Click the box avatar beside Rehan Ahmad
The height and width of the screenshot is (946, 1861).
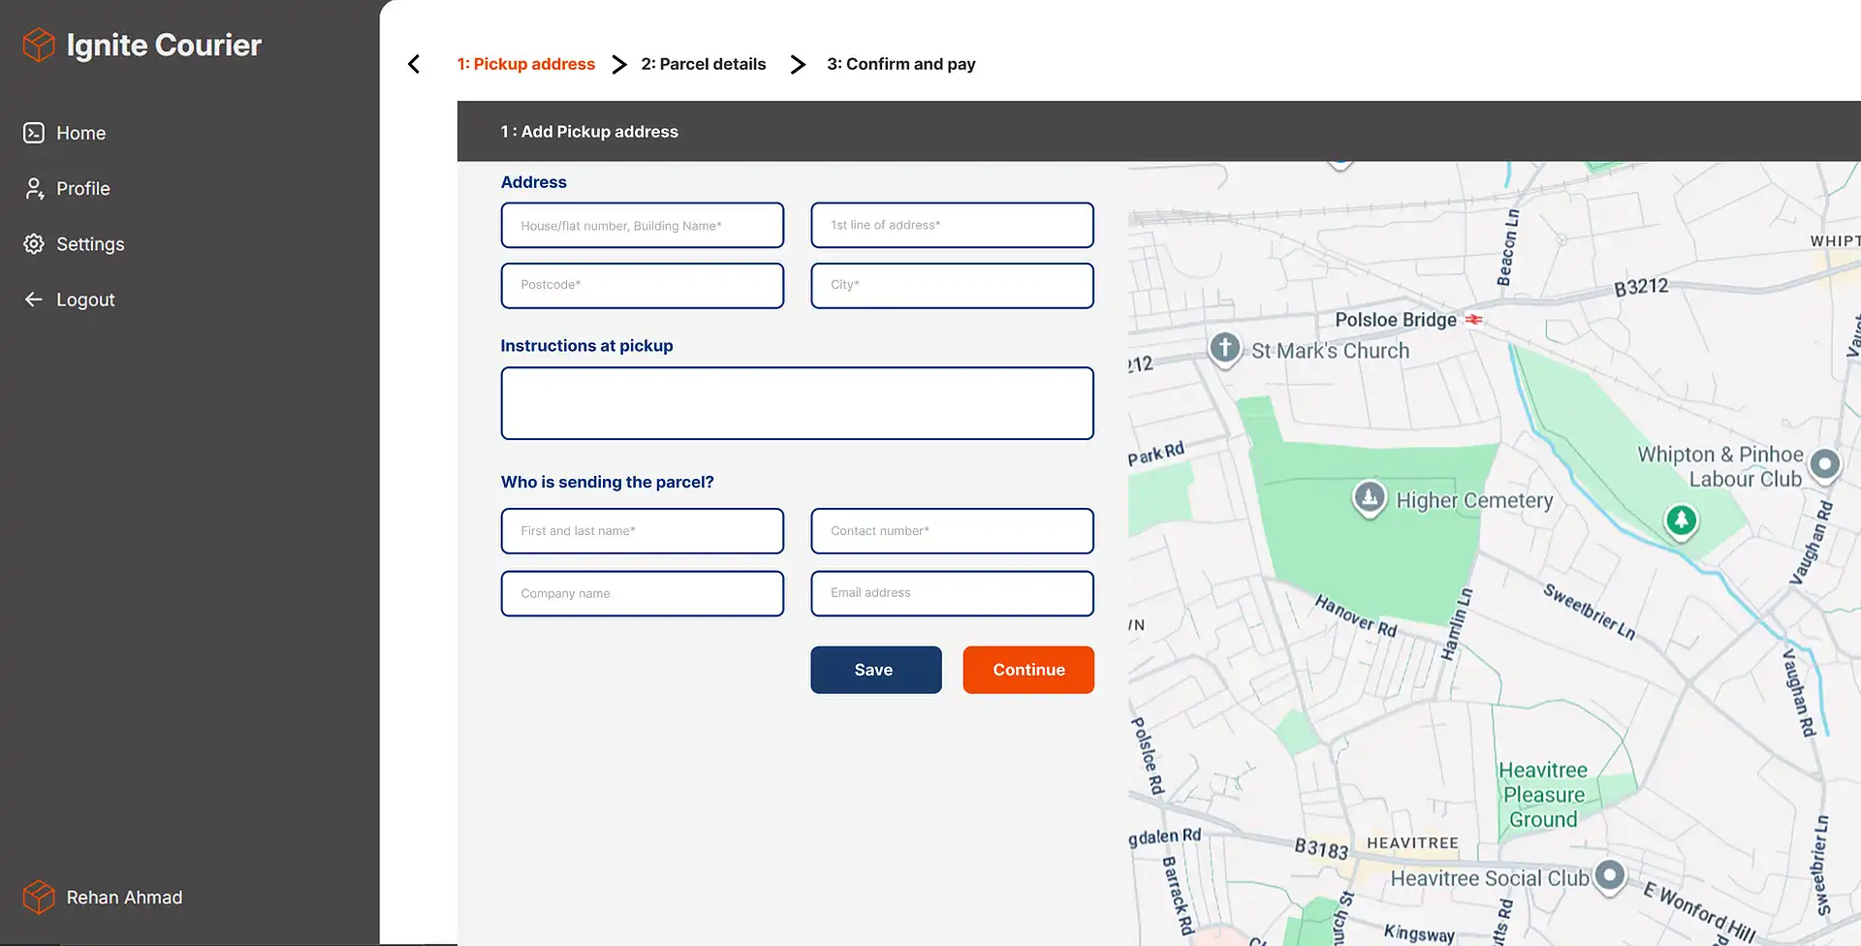click(x=39, y=897)
